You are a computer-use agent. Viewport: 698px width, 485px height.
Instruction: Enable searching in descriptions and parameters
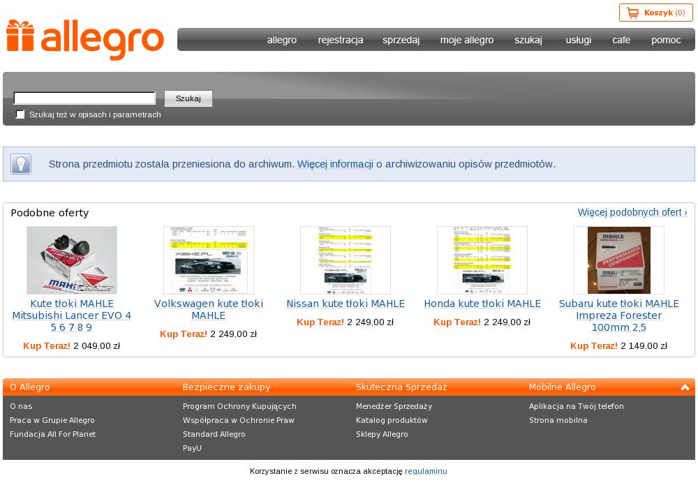(20, 114)
